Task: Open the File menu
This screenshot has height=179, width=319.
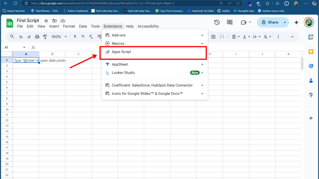Action: [20, 26]
